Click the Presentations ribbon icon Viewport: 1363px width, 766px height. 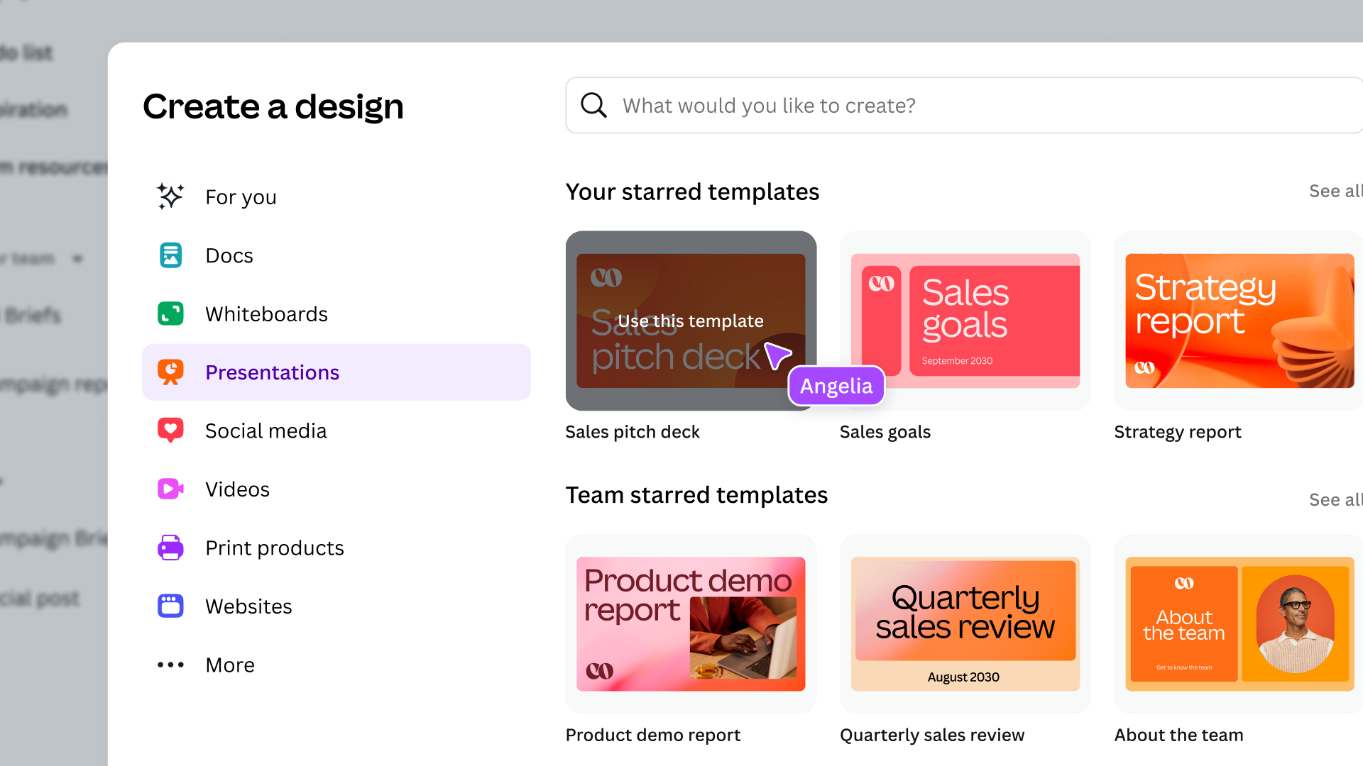(x=170, y=372)
